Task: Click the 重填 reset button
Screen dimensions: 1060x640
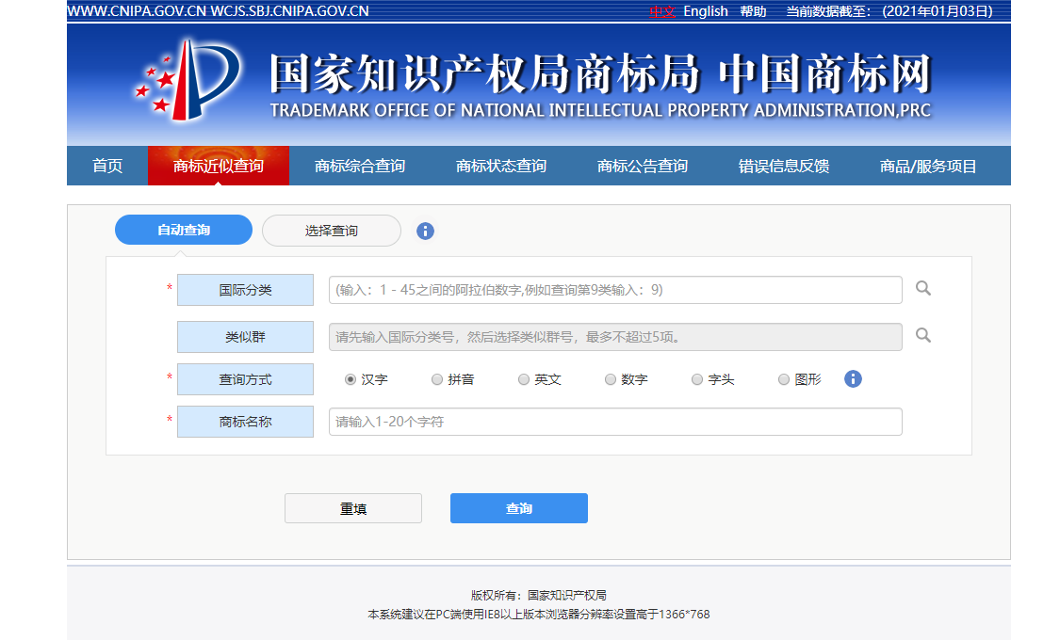Action: (353, 508)
